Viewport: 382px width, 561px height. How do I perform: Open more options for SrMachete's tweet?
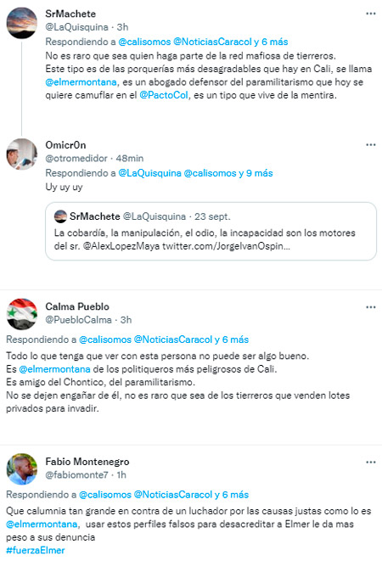click(x=371, y=14)
